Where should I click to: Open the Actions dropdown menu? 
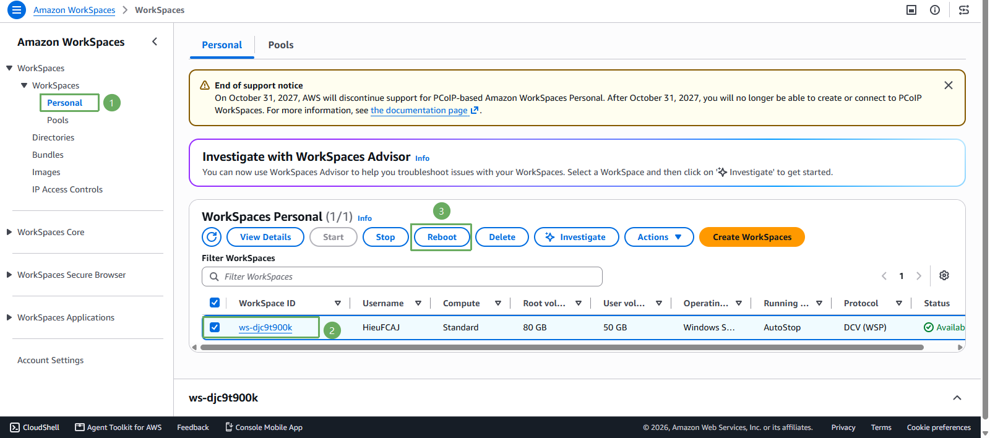(x=659, y=237)
